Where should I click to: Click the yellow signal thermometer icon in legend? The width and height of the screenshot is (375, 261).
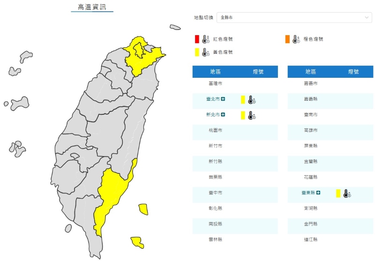tap(205, 52)
